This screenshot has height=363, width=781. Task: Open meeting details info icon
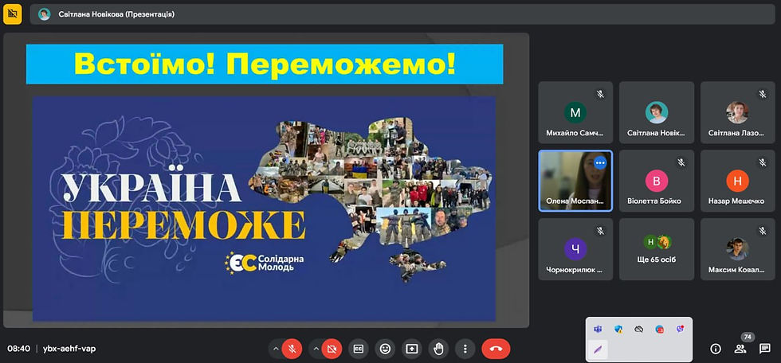716,349
